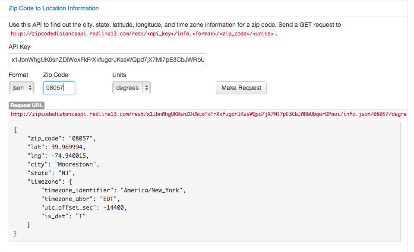Click the state NJ line in response
414x252 pixels.
51,173
